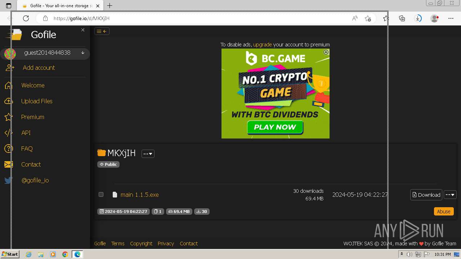Click the taskbar clock showing 10:31 PM
Image resolution: width=461 pixels, height=259 pixels.
[443, 254]
